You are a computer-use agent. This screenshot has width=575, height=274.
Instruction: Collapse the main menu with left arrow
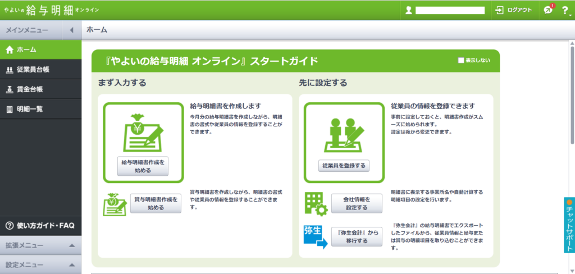(71, 30)
